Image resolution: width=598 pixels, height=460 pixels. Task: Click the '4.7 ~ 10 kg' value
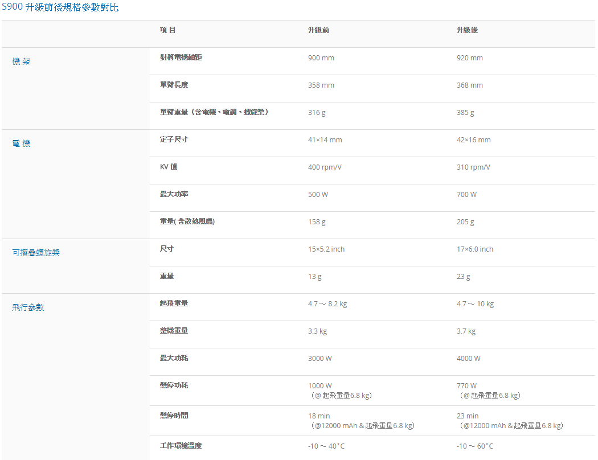[476, 304]
